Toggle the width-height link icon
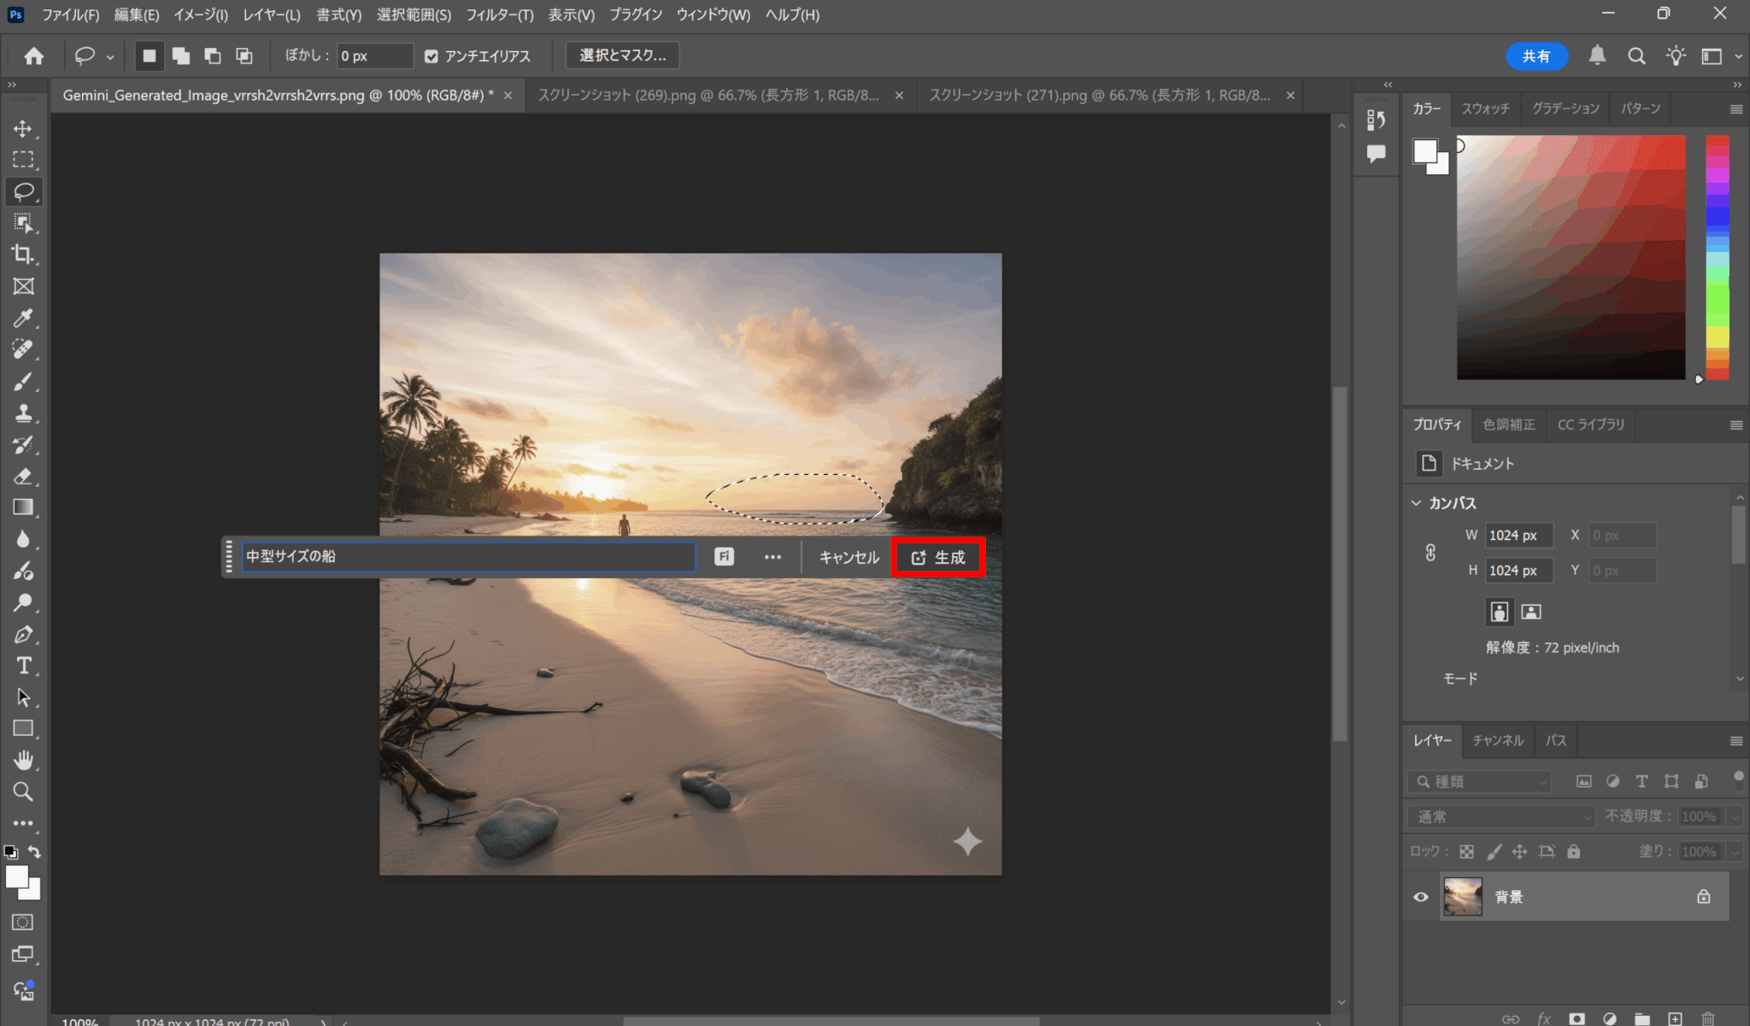This screenshot has height=1026, width=1750. pos(1430,553)
